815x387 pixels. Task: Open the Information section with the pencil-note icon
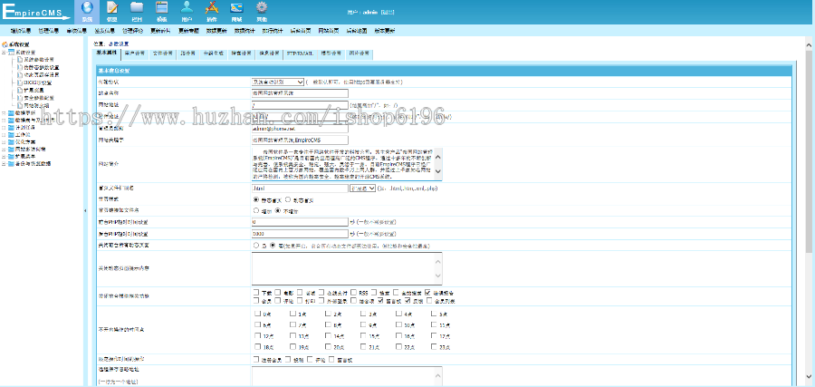pyautogui.click(x=112, y=10)
